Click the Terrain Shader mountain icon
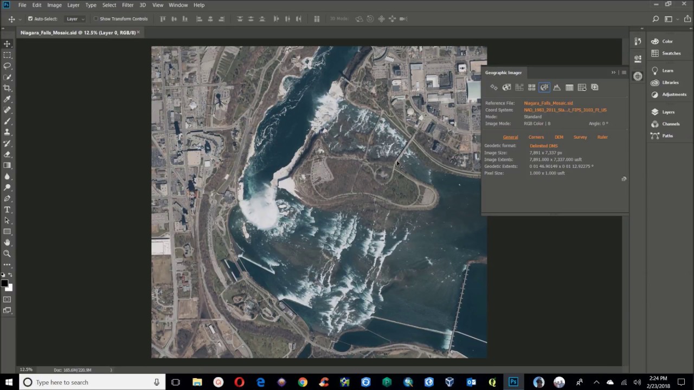The height and width of the screenshot is (390, 694). click(557, 87)
